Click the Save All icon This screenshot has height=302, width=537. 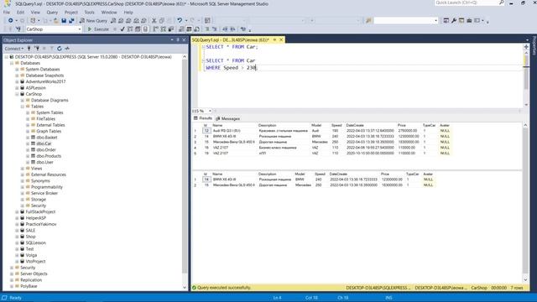pos(71,20)
